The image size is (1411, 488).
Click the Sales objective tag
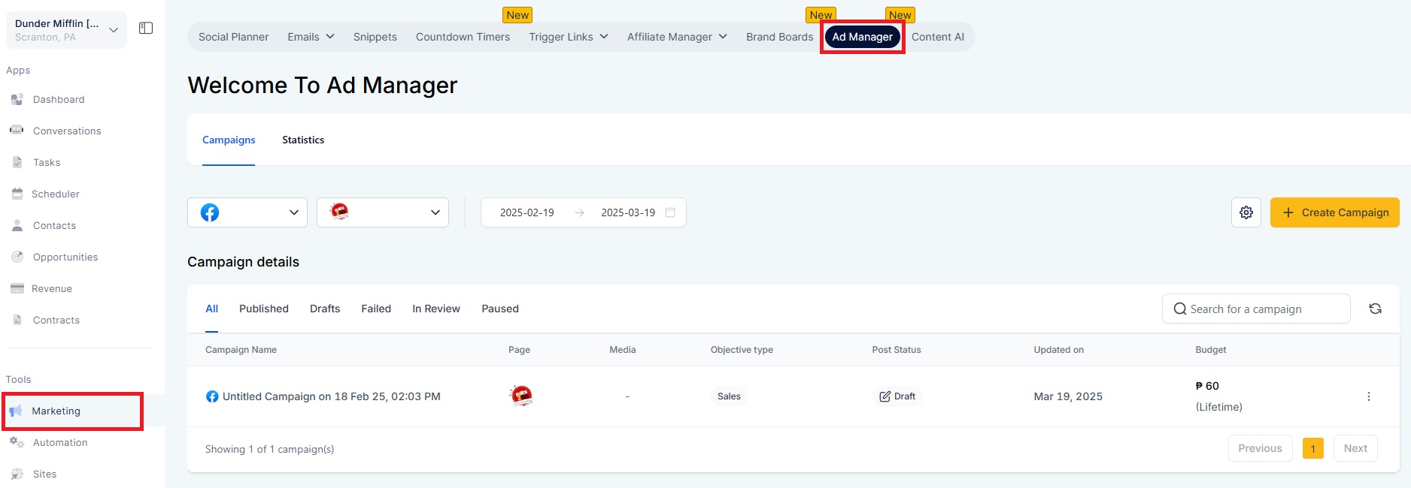(729, 396)
